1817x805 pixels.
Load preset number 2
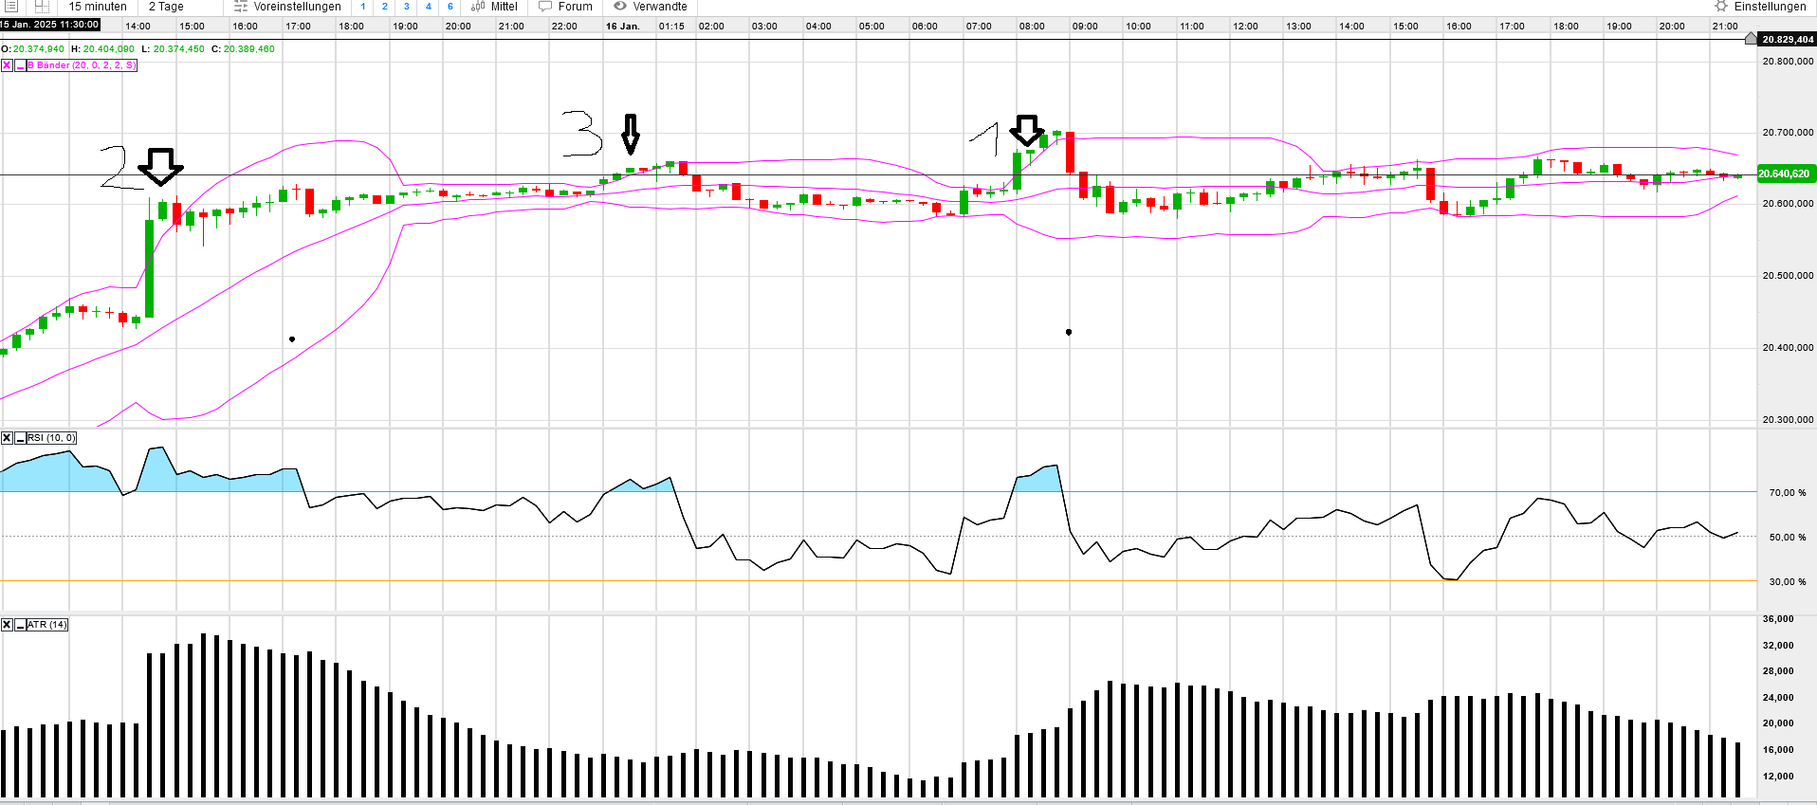click(x=385, y=7)
